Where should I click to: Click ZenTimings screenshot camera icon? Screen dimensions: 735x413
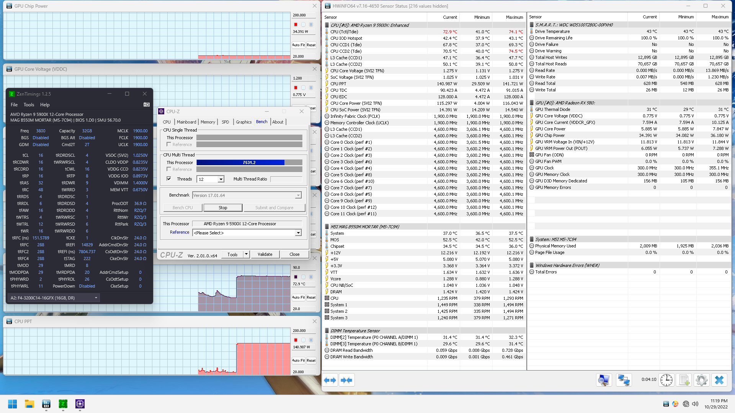(146, 104)
